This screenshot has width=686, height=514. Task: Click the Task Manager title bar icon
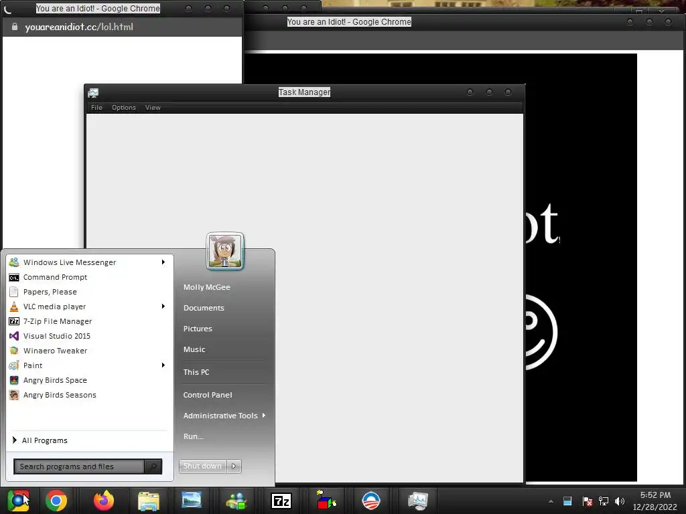pos(93,92)
